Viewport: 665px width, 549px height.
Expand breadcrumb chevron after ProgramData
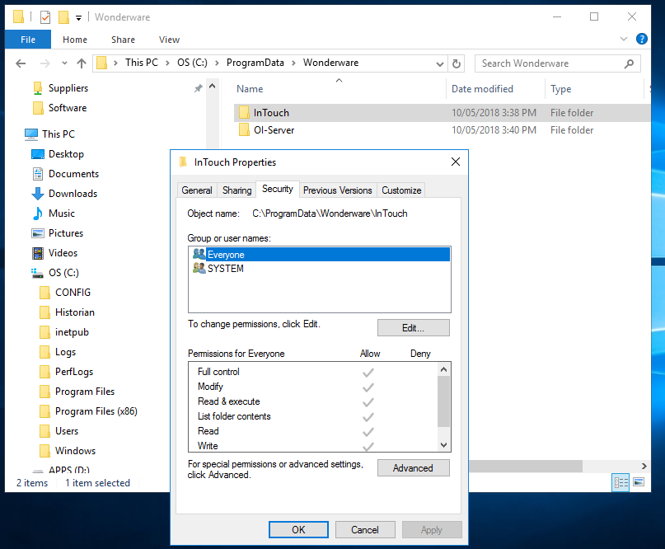pyautogui.click(x=293, y=63)
